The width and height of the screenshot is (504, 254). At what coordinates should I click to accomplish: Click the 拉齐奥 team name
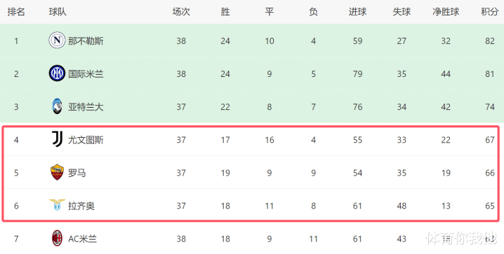point(81,206)
